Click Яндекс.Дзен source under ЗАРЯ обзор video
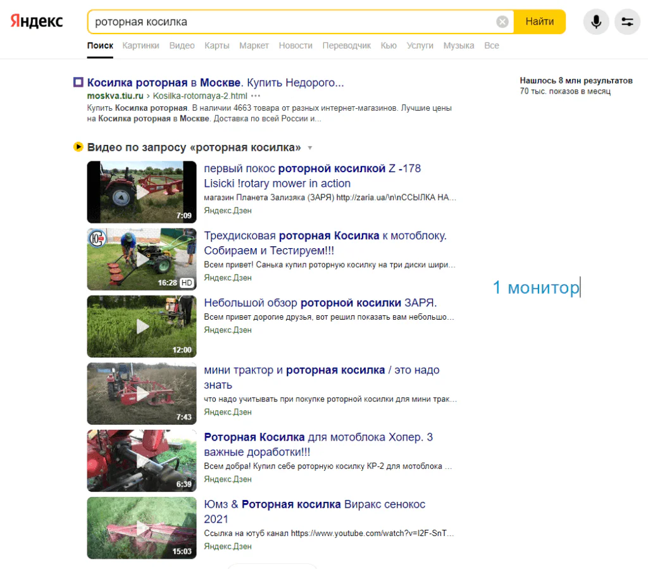This screenshot has width=648, height=569. tap(228, 330)
